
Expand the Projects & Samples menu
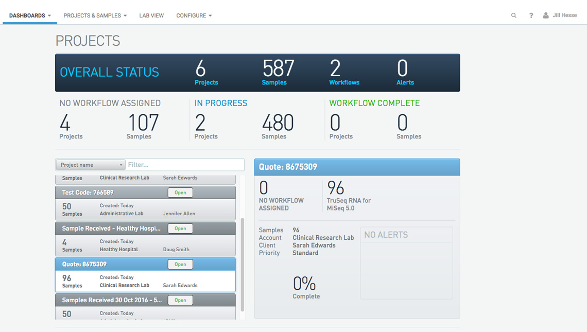95,15
